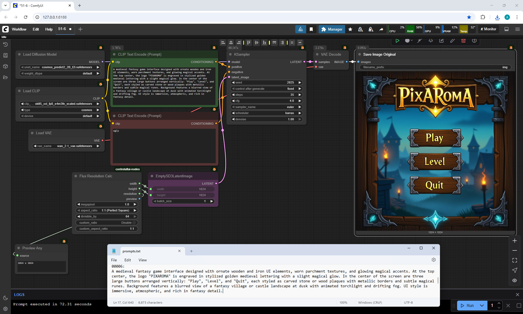Open the View menu in Notepad

(x=142, y=260)
